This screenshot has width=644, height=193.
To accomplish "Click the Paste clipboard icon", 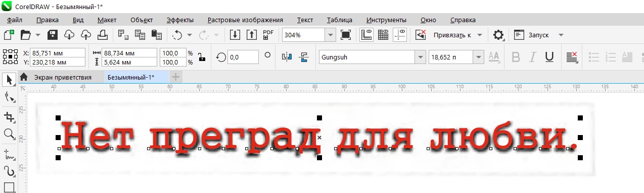I will coord(157,35).
